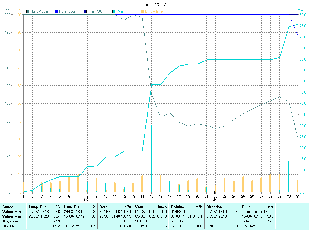Viewport: 309px width, 230px height.
Task: Click the tall rain bar on day 15
Action: click(x=151, y=158)
